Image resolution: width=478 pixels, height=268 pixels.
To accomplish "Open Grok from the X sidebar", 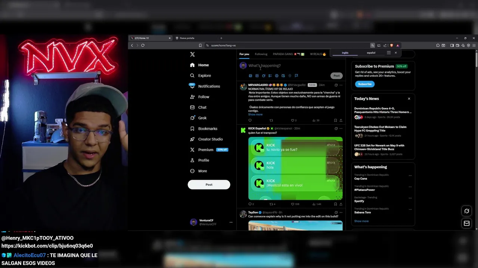I will tap(198, 118).
